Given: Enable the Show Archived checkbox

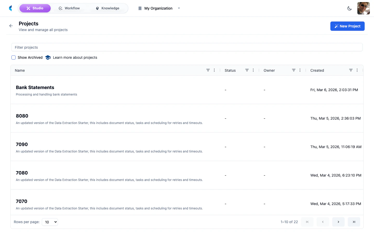Looking at the screenshot, I should coord(14,57).
